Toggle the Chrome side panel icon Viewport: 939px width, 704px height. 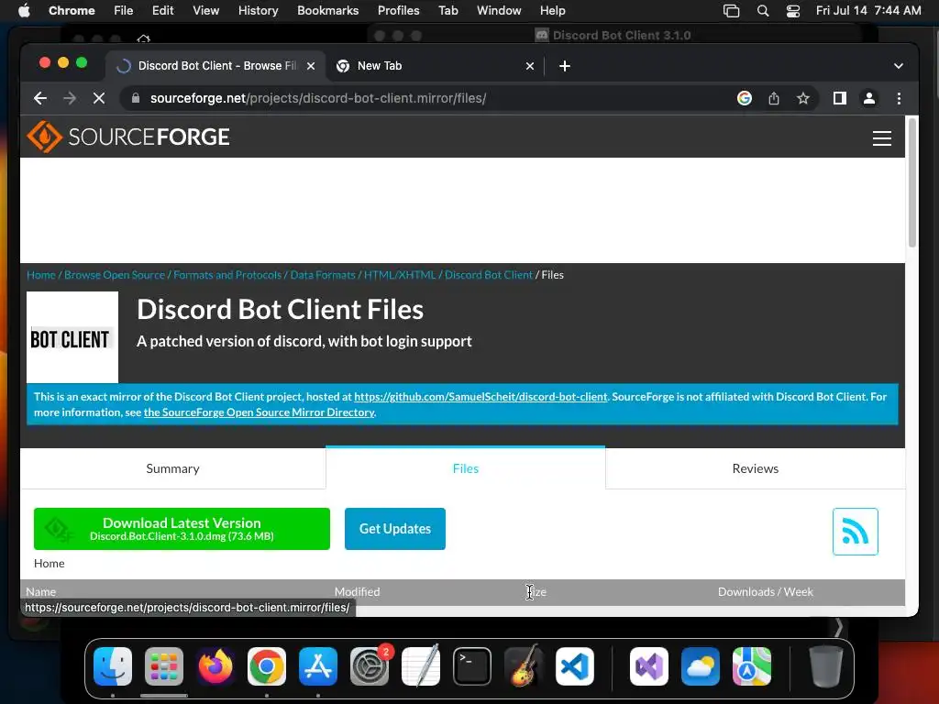tap(840, 98)
